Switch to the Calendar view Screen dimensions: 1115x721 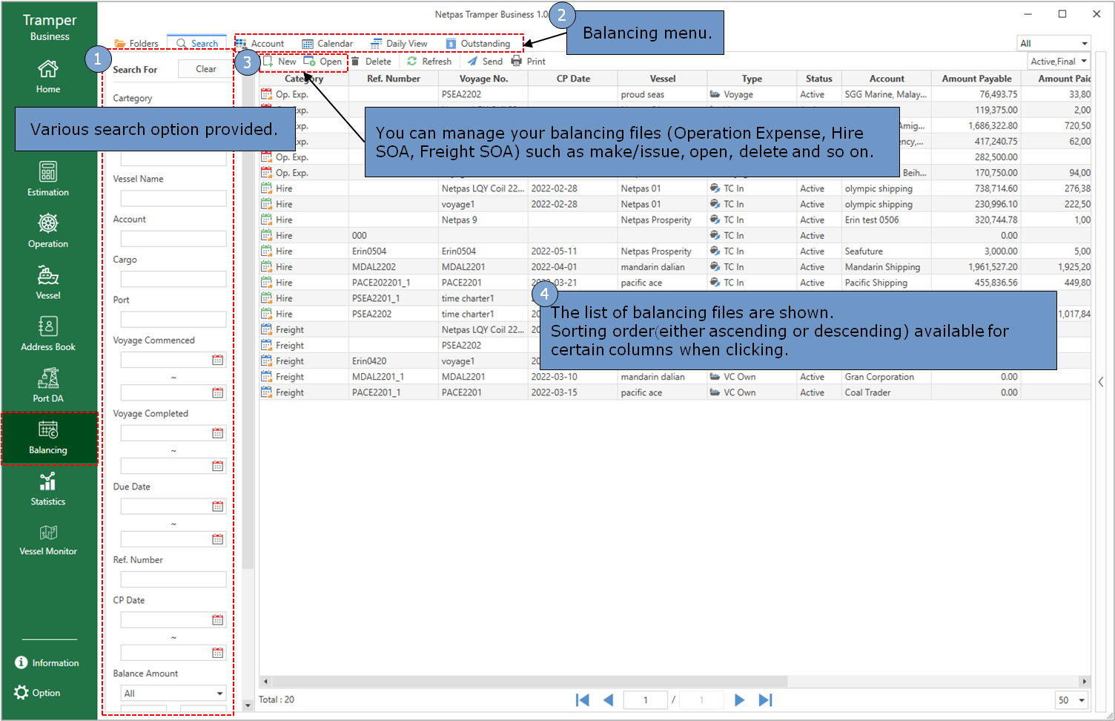pos(328,44)
